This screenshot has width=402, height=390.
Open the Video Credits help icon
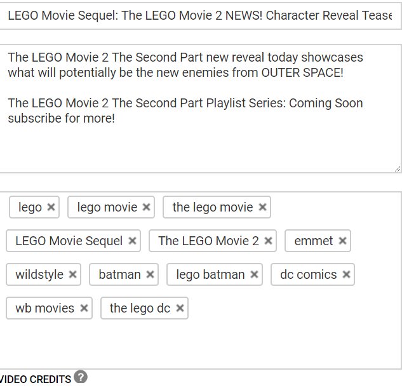(x=81, y=377)
